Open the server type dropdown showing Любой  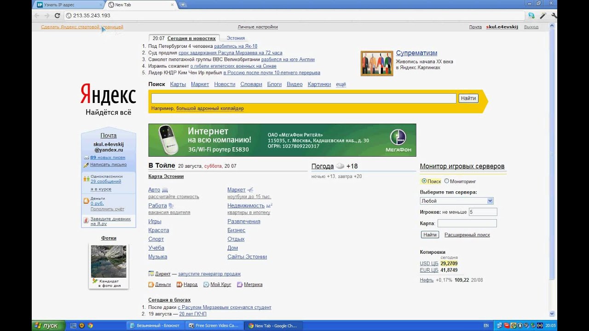[x=456, y=201]
